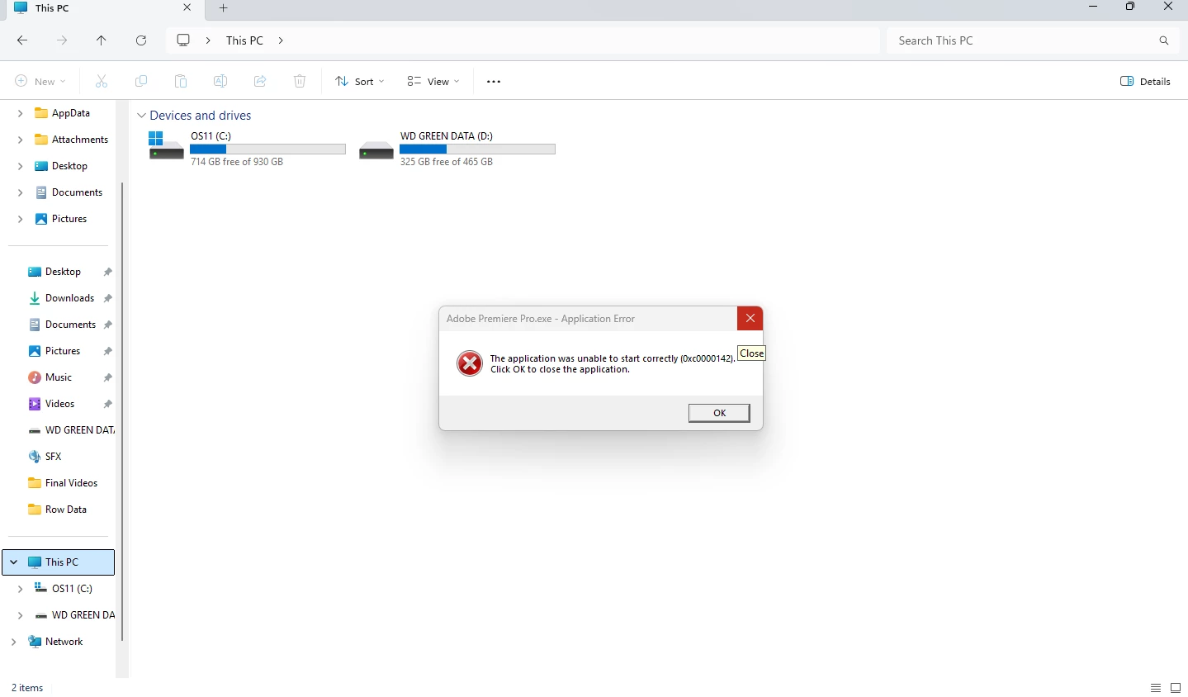Screen dimensions: 1188x697
Task: Open the SFX folder in sidebar
Action: [53, 457]
